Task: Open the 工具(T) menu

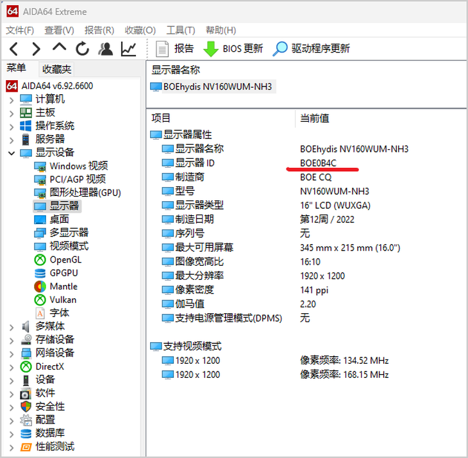Action: [x=181, y=30]
